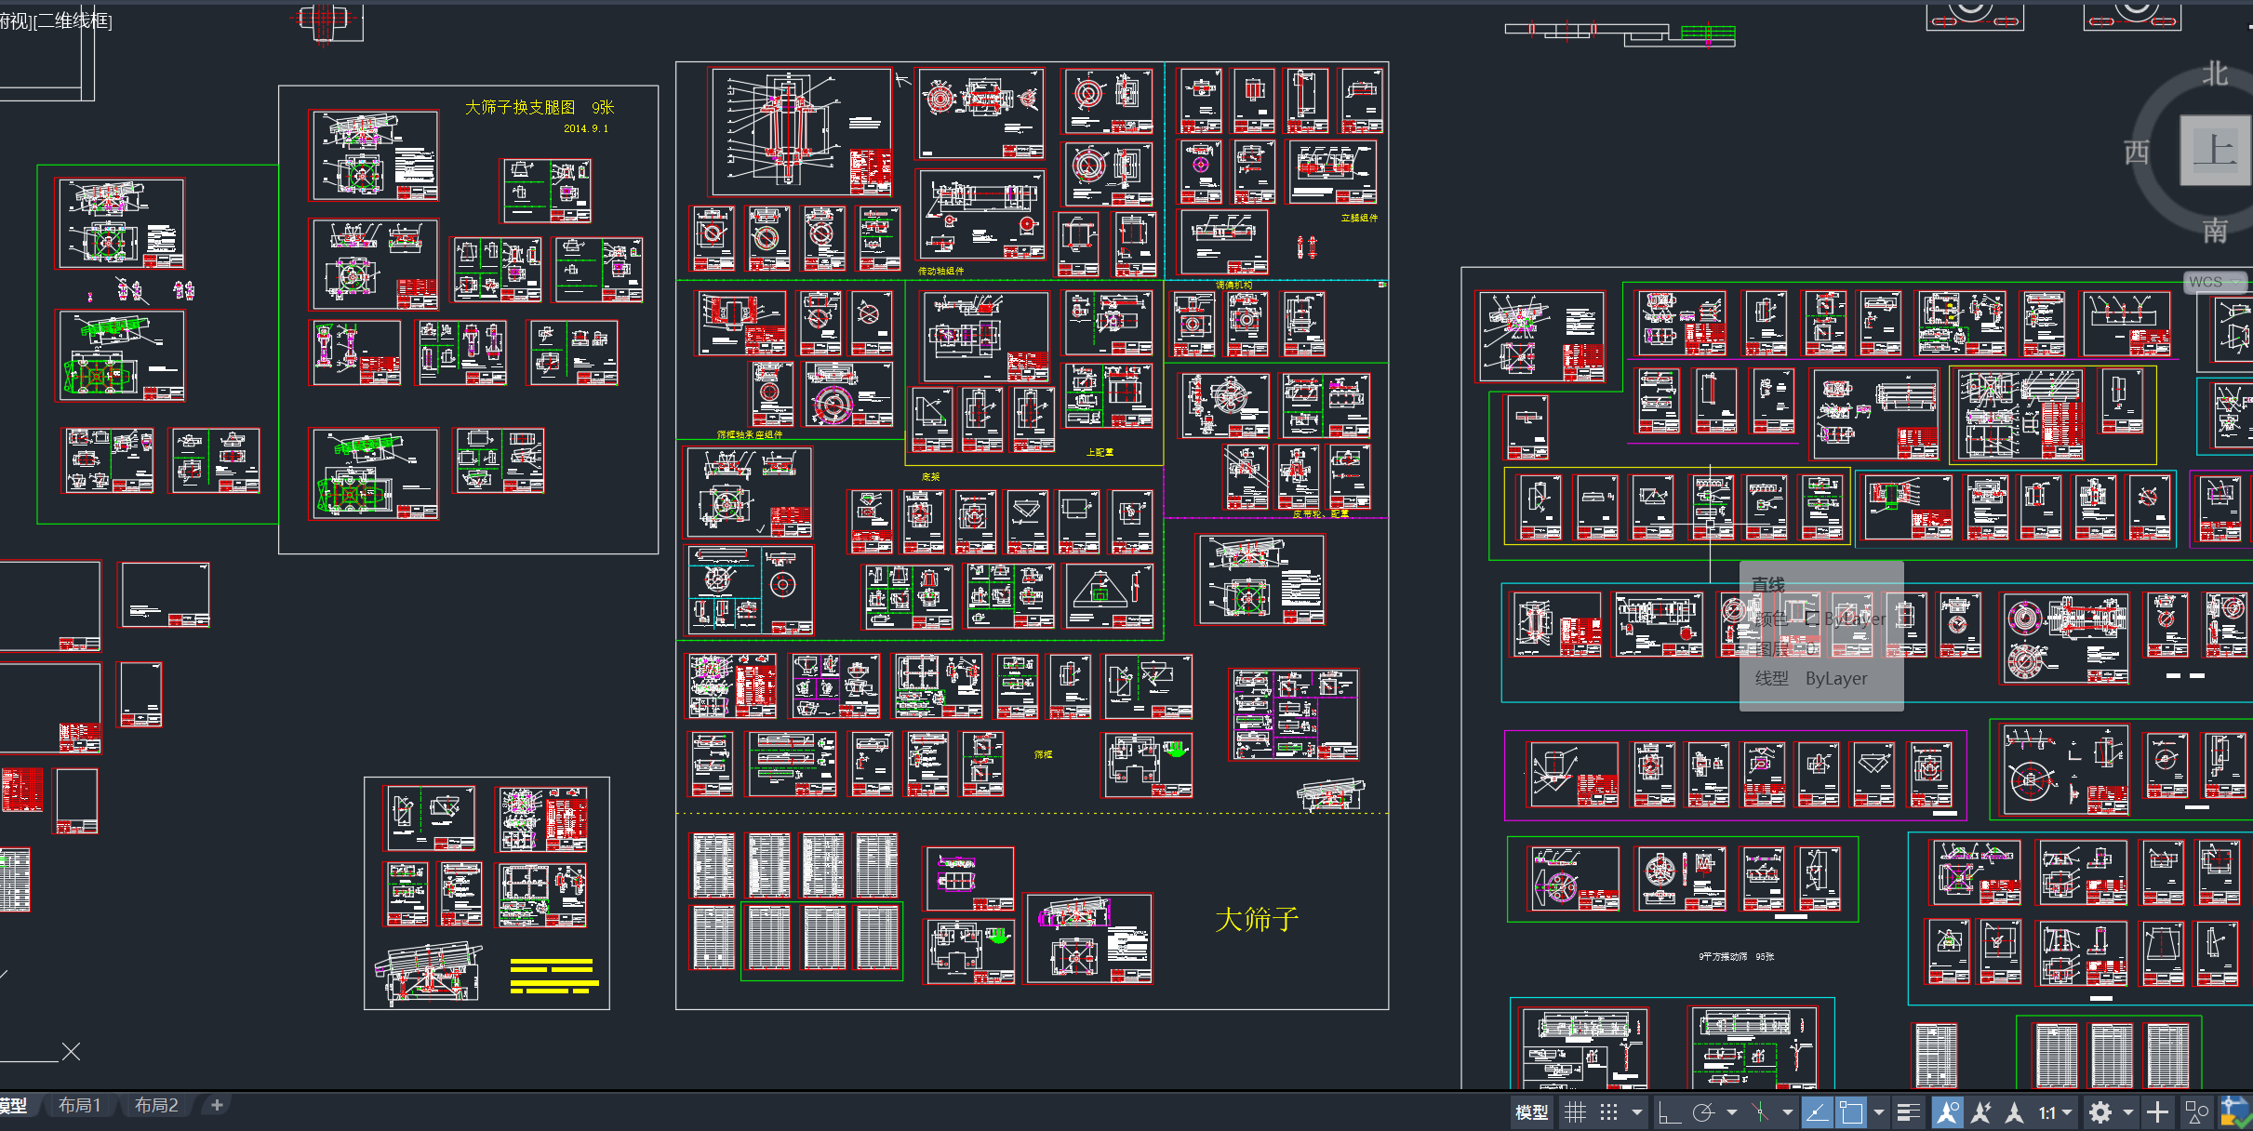
Task: Toggle annotation object visibility icon
Action: (x=1947, y=1112)
